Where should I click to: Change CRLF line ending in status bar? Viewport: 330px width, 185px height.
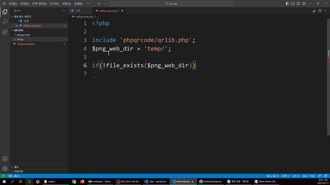[x=305, y=176]
